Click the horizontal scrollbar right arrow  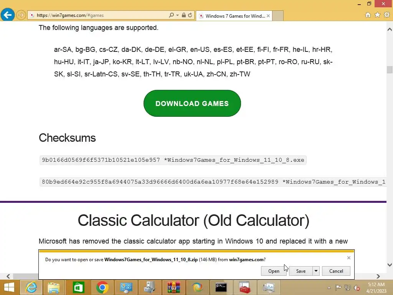(x=378, y=276)
